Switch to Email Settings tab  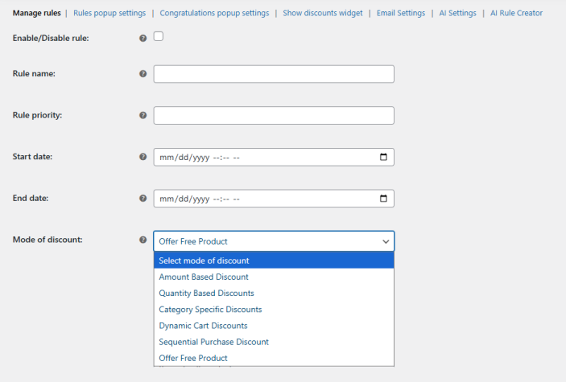400,13
